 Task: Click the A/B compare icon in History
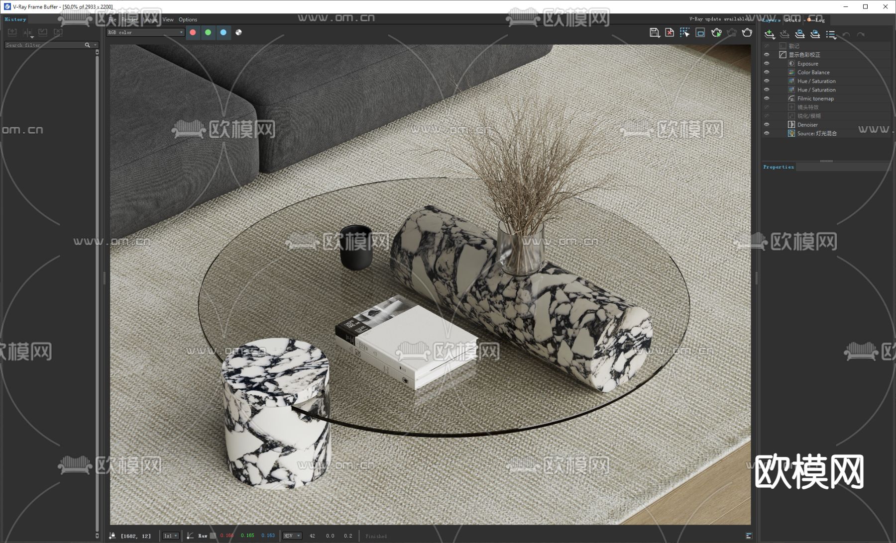(x=28, y=33)
